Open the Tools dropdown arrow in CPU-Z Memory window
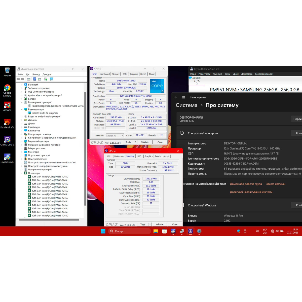The height and width of the screenshot is (302, 302). point(150,224)
